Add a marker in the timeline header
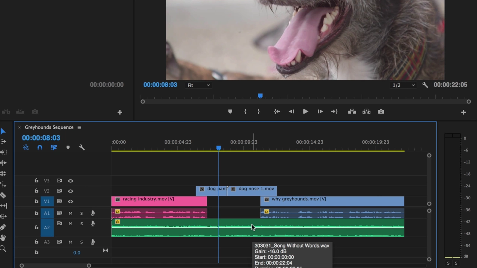 (x=68, y=148)
